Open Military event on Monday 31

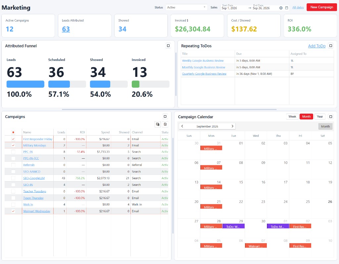[x=211, y=148]
